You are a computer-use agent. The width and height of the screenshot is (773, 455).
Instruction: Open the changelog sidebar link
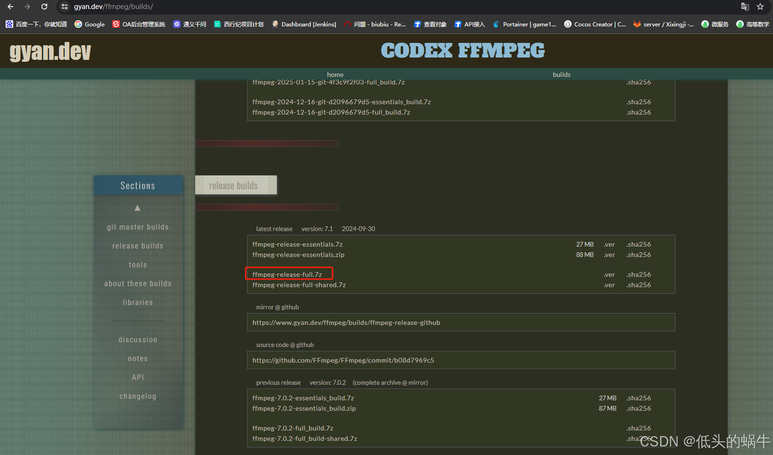pos(138,396)
